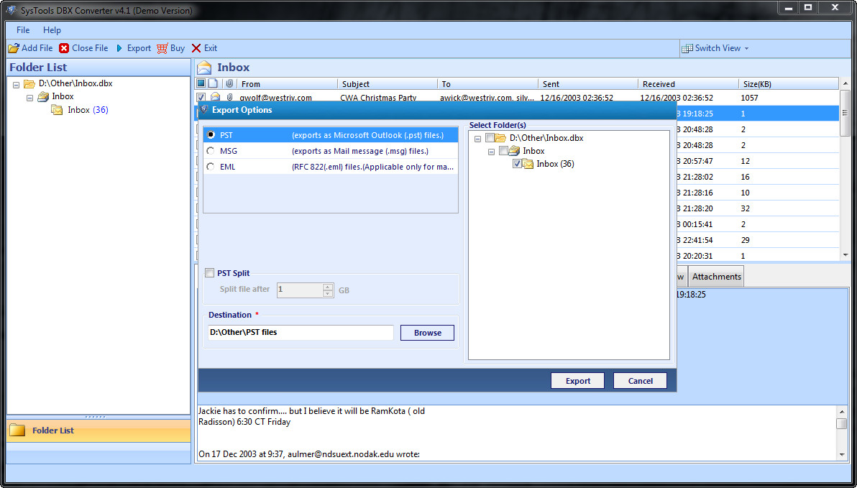Collapse the Inbox node in the Folder List tree
Screen dimensions: 857x488
pyautogui.click(x=30, y=97)
